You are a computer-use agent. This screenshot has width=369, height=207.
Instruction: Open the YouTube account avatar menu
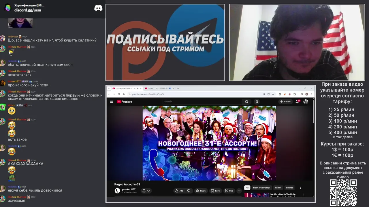pyautogui.click(x=306, y=101)
